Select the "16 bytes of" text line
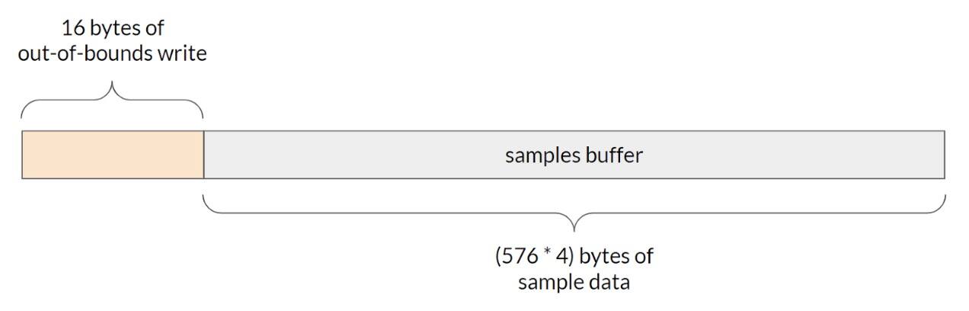Image resolution: width=969 pixels, height=311 pixels. (x=112, y=28)
